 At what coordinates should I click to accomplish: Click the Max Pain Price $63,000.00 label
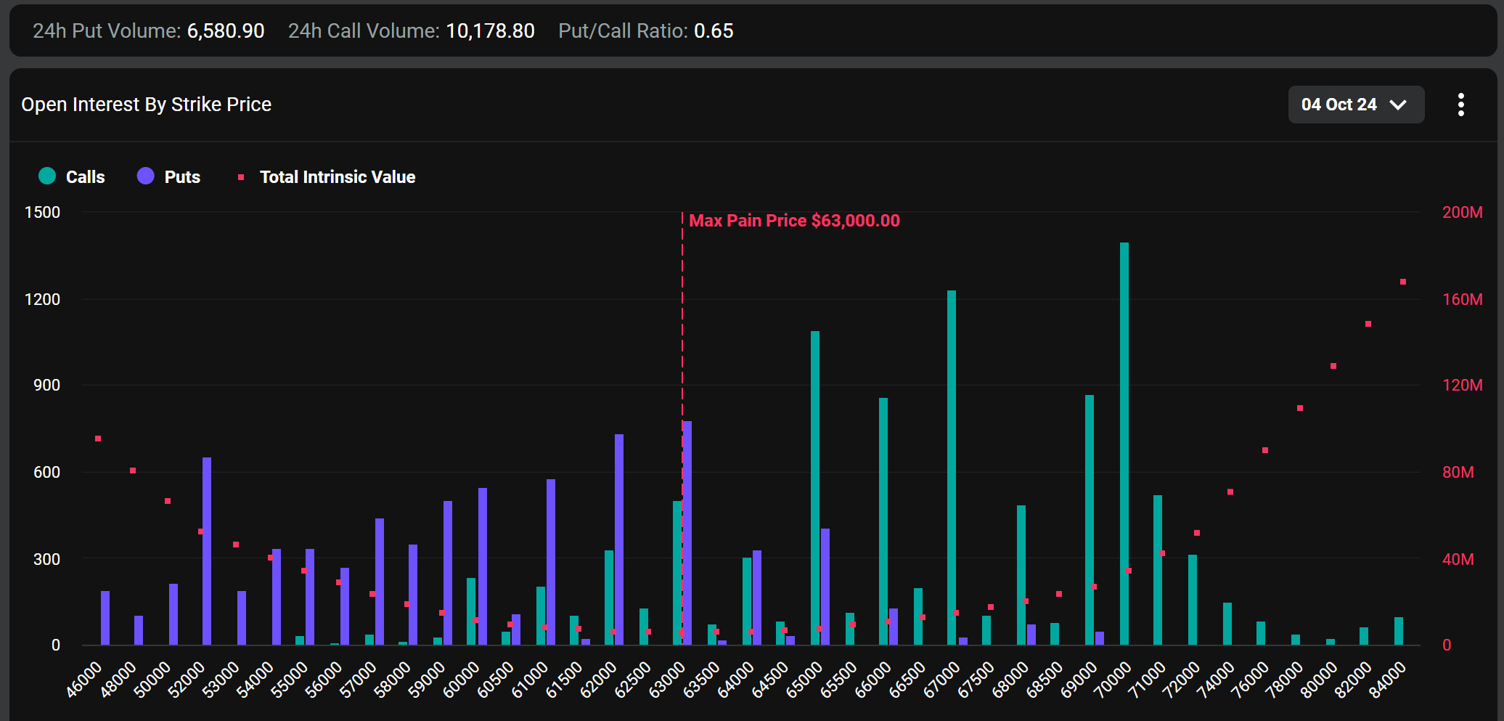tap(794, 221)
